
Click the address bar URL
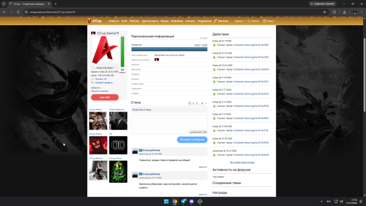point(52,12)
